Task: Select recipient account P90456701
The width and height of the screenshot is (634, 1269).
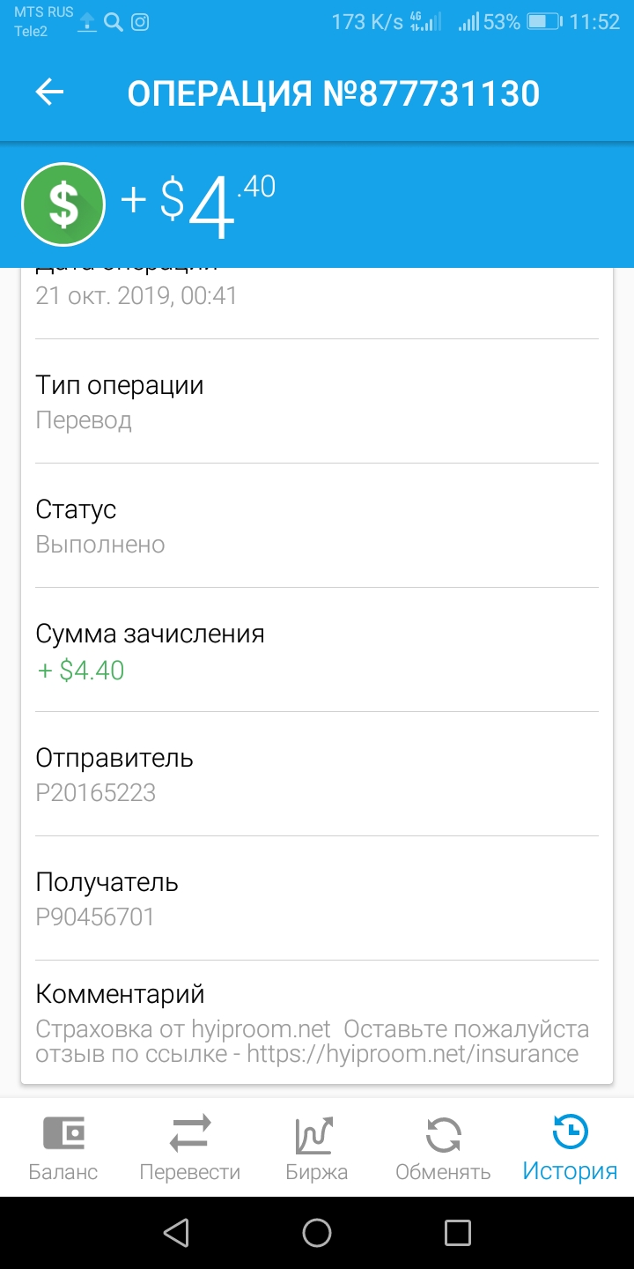Action: click(x=95, y=917)
